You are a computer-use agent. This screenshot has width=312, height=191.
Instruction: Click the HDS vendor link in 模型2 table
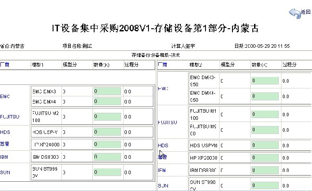tap(163, 145)
